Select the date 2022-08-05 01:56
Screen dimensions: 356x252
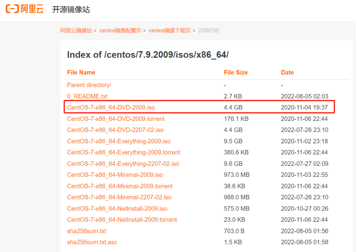[x=305, y=231]
